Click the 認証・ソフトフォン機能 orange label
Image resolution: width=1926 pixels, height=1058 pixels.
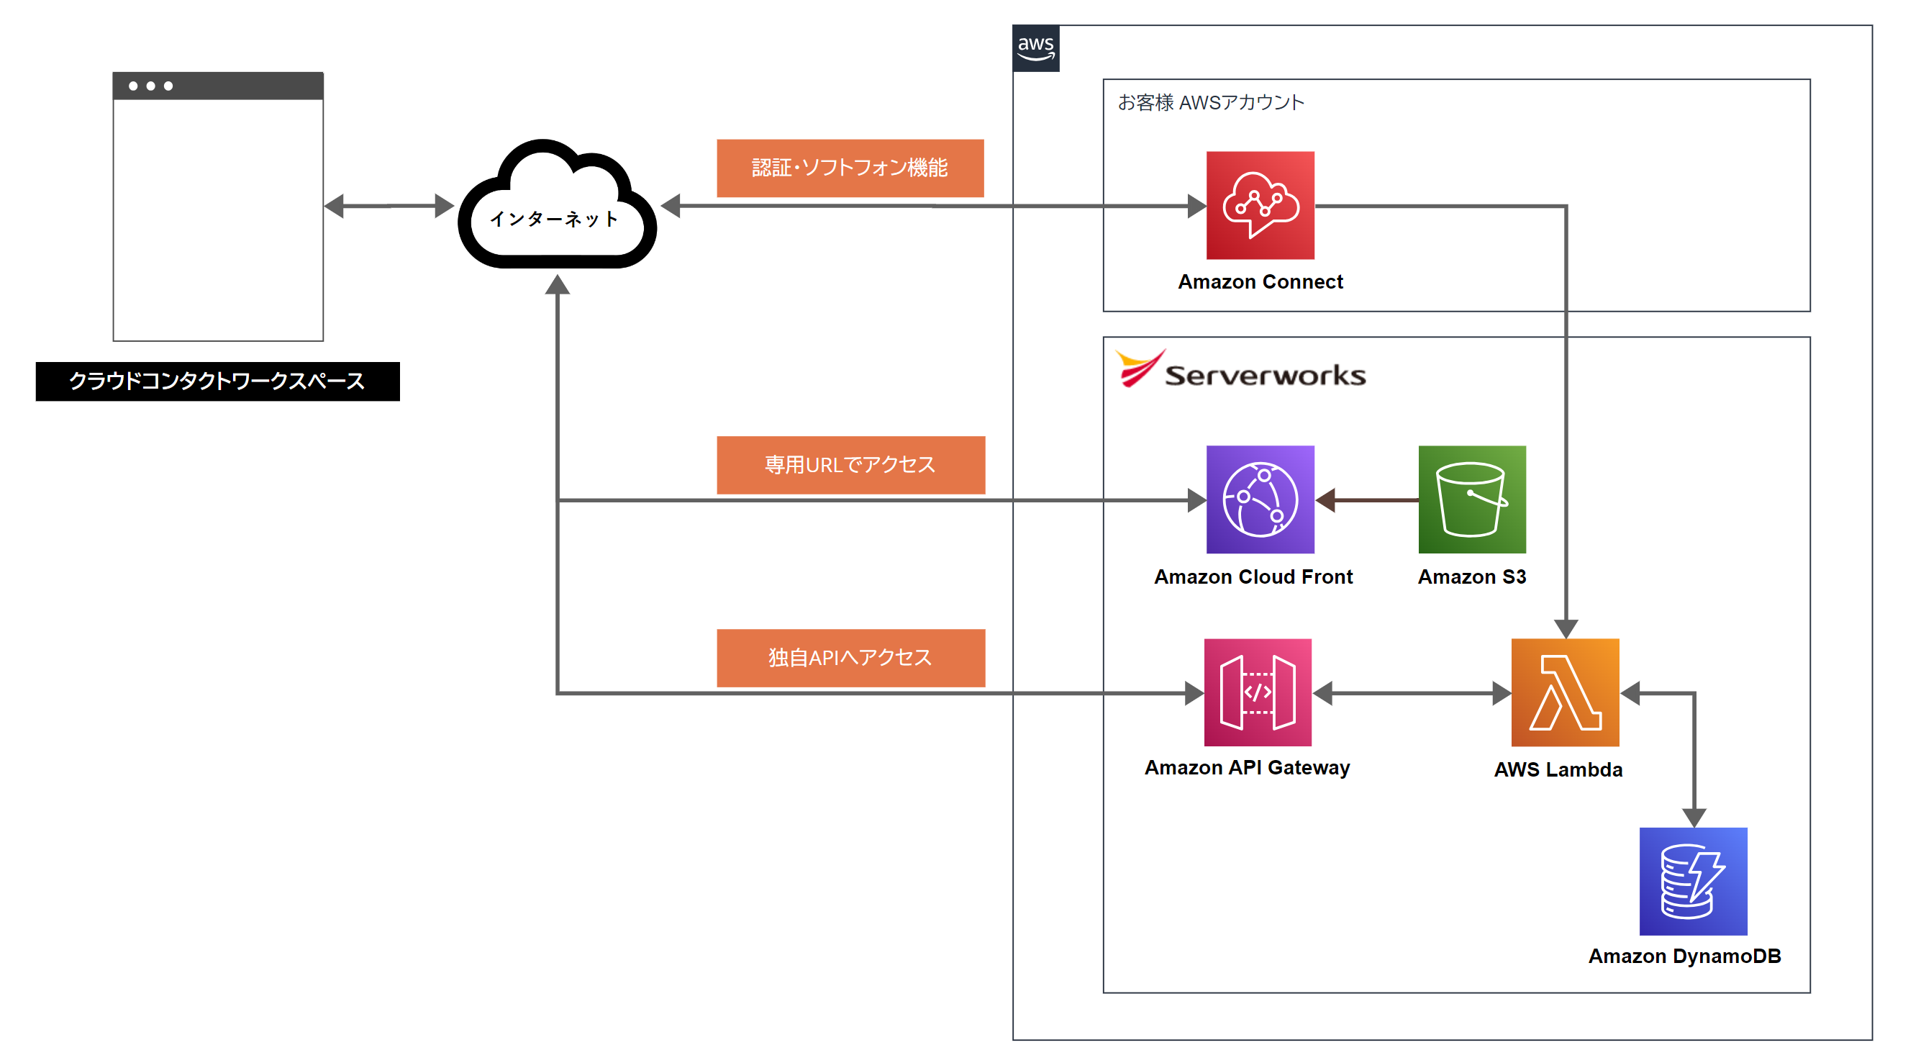[x=850, y=168]
